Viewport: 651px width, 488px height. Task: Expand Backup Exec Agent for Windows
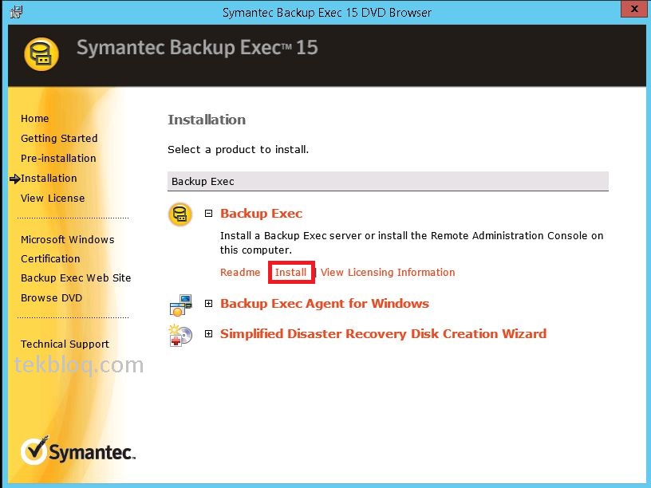point(208,303)
